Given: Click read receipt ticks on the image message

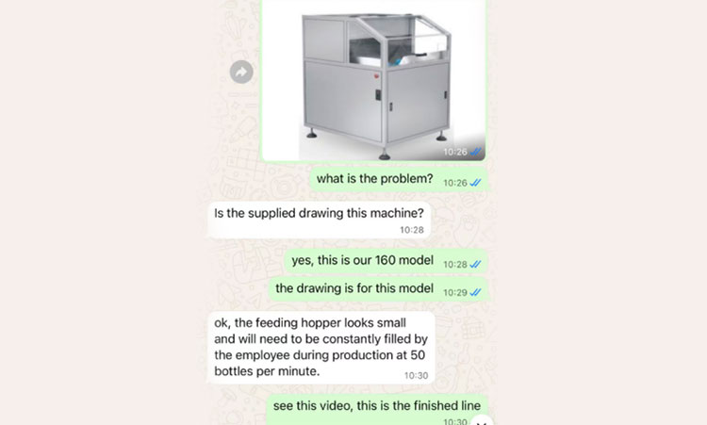Looking at the screenshot, I should [476, 152].
